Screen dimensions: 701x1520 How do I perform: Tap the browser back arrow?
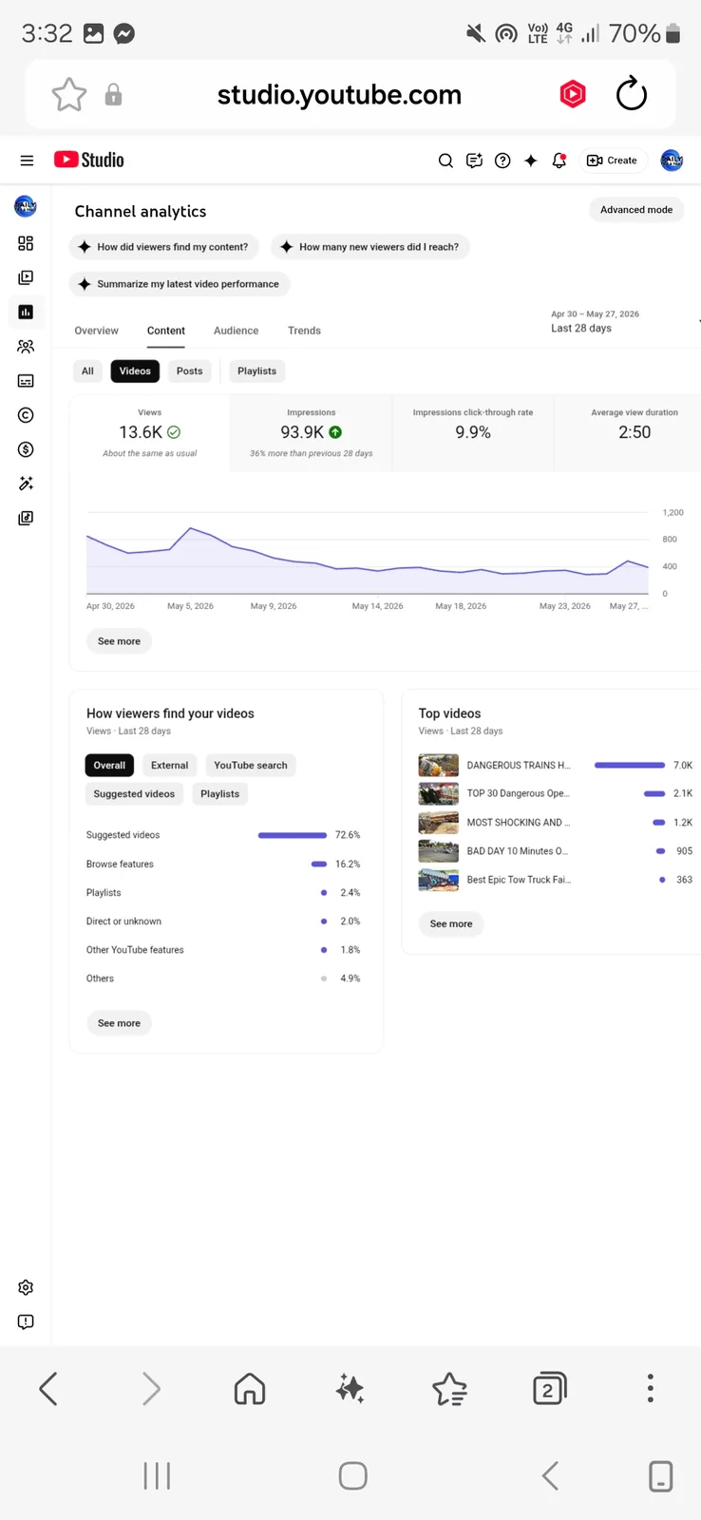48,1389
